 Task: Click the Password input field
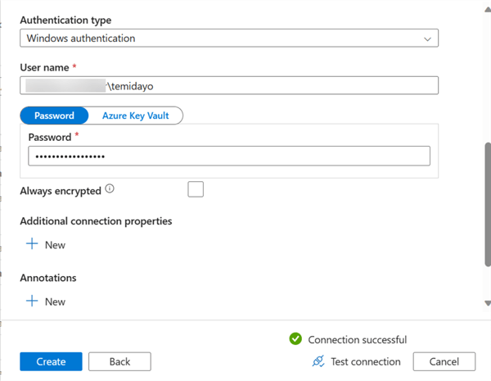pyautogui.click(x=229, y=156)
